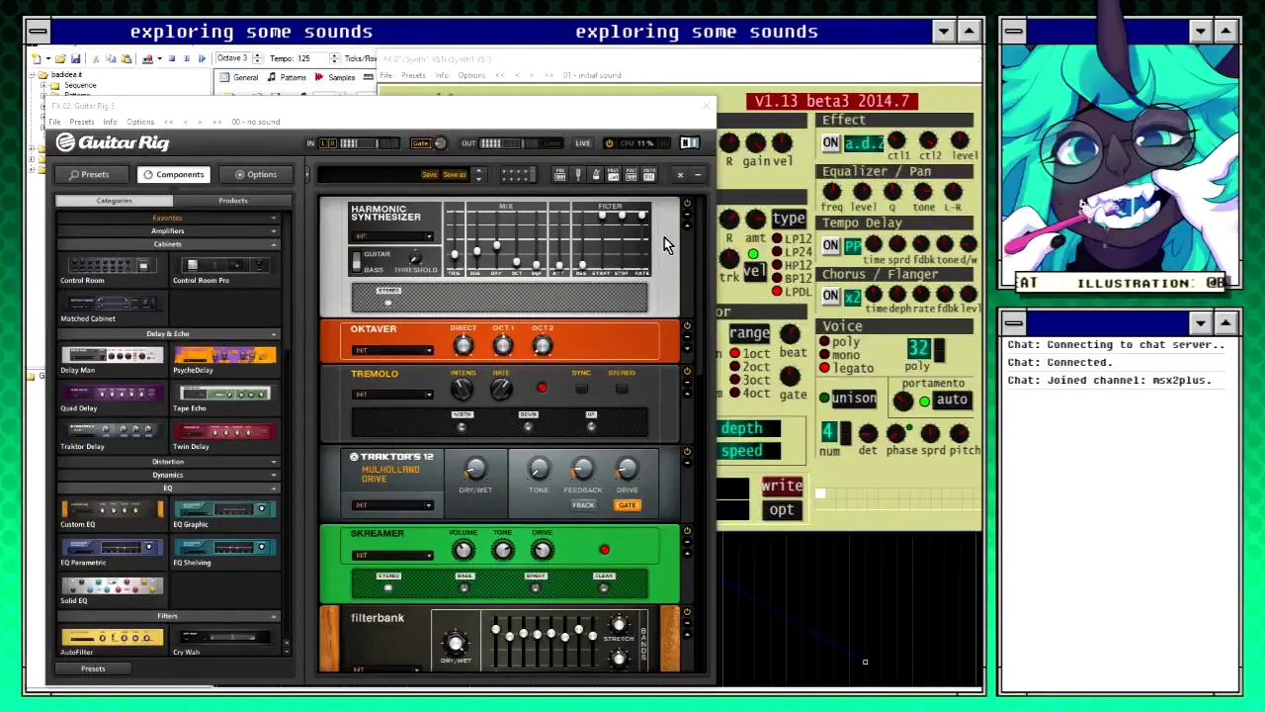
Task: Turn the synth Effect section ON button
Action: tap(831, 143)
